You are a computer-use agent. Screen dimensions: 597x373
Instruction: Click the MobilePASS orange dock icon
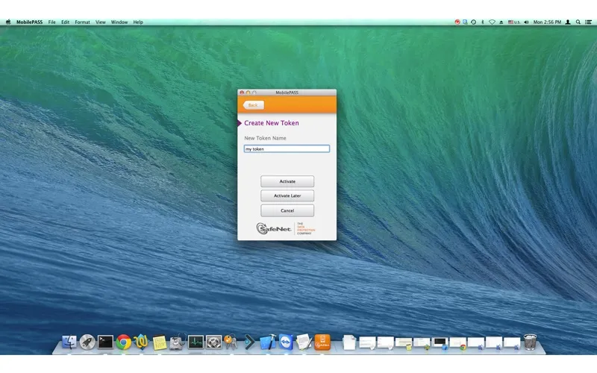pos(322,342)
